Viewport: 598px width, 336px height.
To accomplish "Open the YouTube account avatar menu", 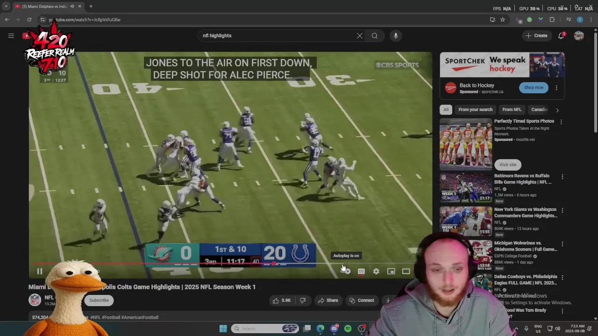I will click(x=579, y=35).
